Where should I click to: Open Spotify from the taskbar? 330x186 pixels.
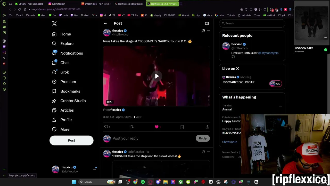pos(143,182)
